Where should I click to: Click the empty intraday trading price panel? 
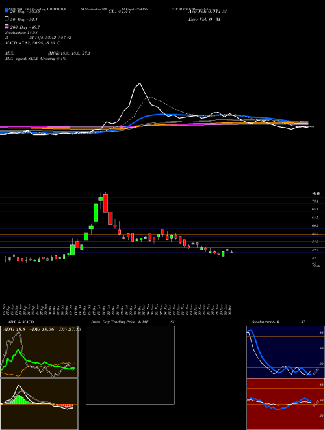(x=130, y=365)
